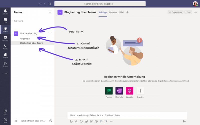Viewport: 200px width, 125px height.
Task: Click the new chat compose icon
Action: coord(50,4)
